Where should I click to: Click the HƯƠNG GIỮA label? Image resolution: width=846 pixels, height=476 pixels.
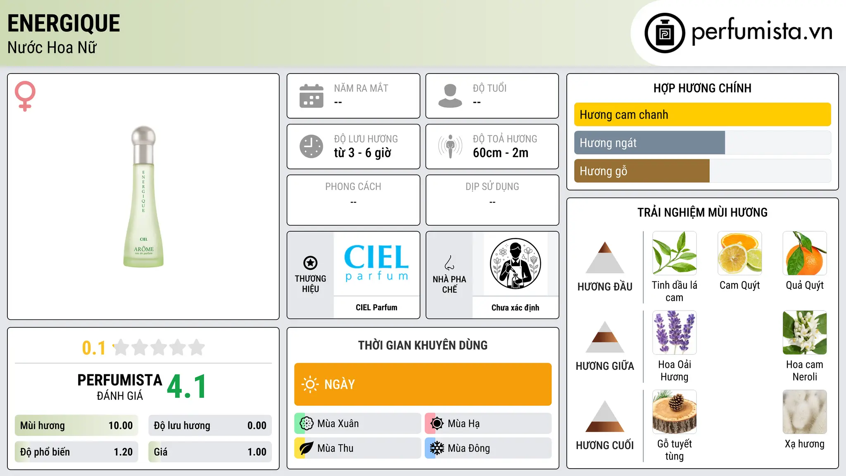coord(605,366)
